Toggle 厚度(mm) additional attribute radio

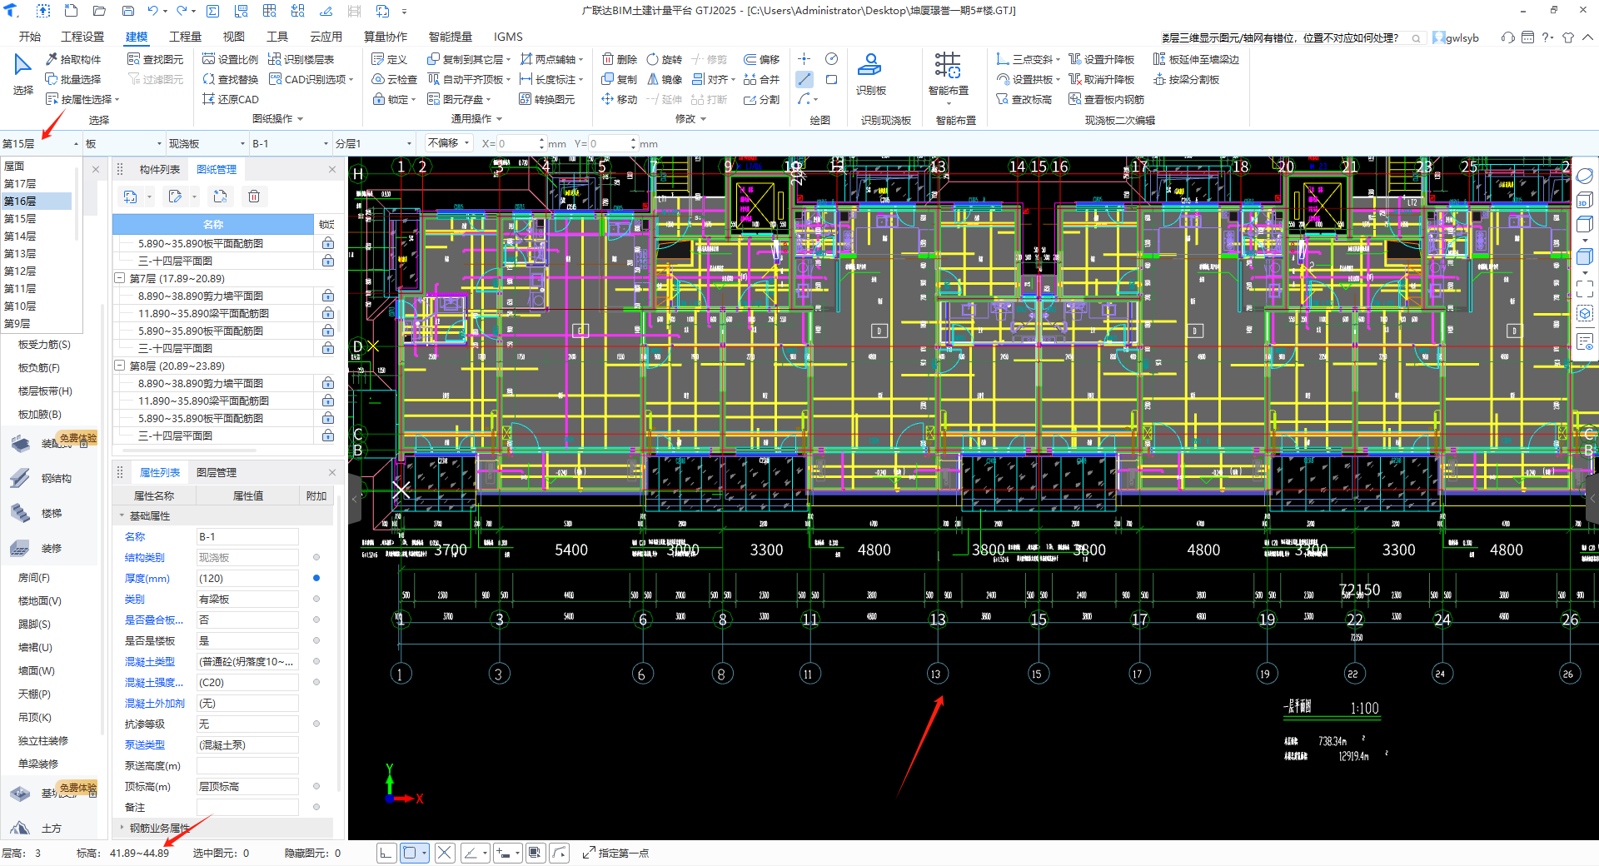click(316, 578)
